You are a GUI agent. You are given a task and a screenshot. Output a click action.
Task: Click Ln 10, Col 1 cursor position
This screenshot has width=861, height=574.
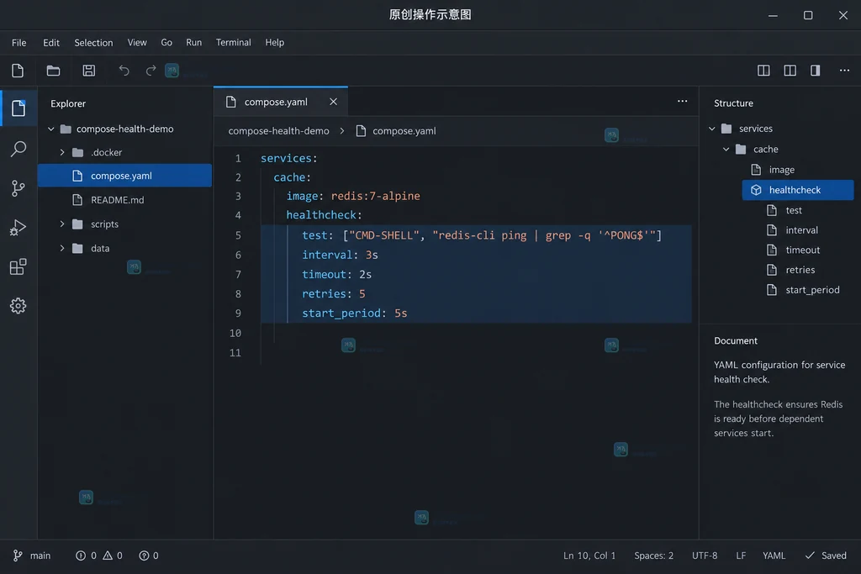tap(589, 556)
